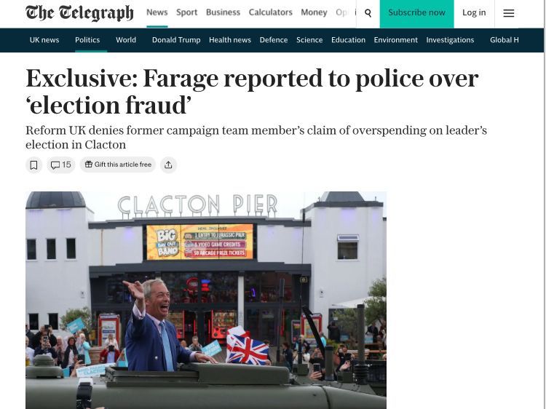Open the 15 comments bubble
Image resolution: width=546 pixels, height=409 pixels.
point(61,164)
